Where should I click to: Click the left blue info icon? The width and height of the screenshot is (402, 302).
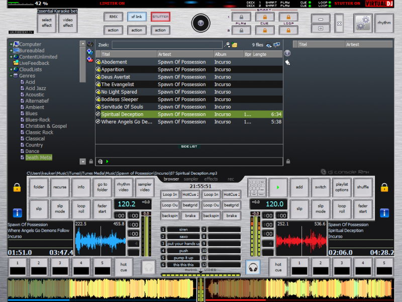(18, 212)
